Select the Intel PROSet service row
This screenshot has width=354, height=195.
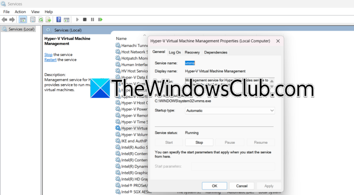pos(131,185)
